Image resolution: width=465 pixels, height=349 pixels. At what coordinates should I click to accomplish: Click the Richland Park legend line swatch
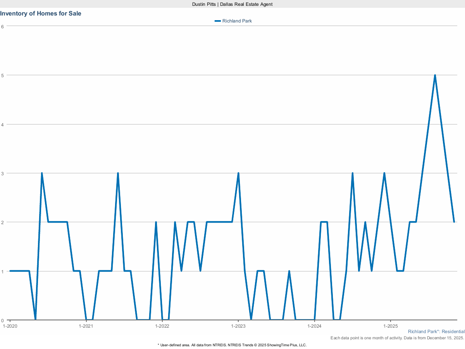pos(217,21)
